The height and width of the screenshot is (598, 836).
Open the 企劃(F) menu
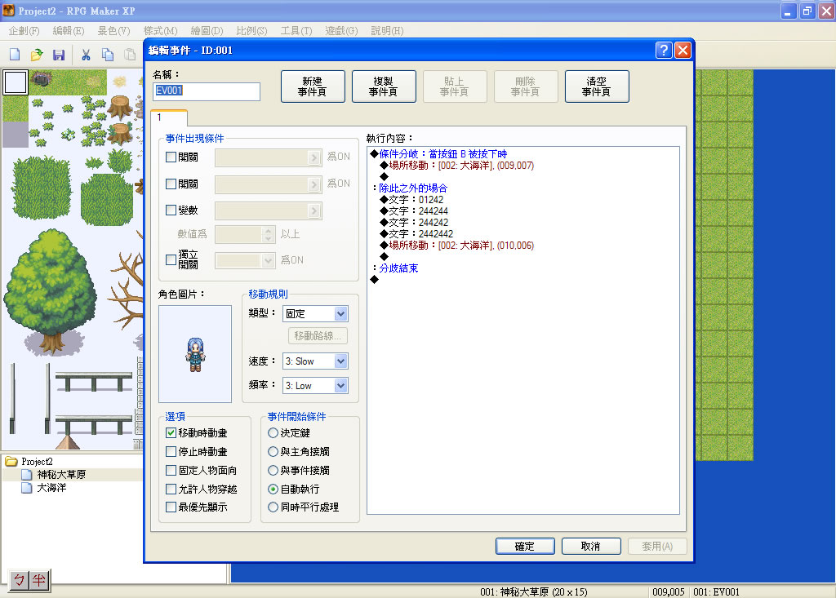24,31
